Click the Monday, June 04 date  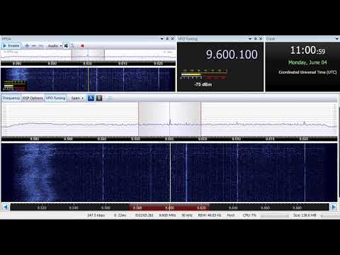point(307,62)
